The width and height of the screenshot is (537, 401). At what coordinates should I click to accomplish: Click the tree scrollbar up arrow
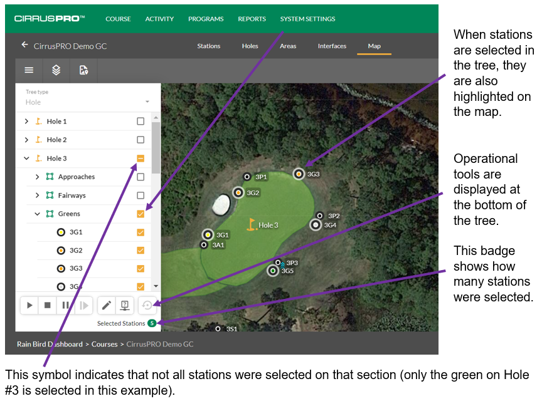(156, 118)
